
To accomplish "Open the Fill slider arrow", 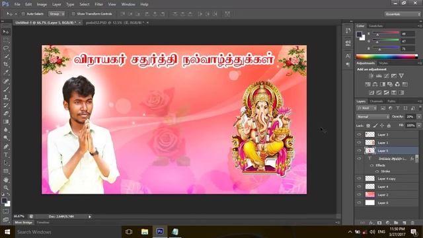I will [x=419, y=126].
